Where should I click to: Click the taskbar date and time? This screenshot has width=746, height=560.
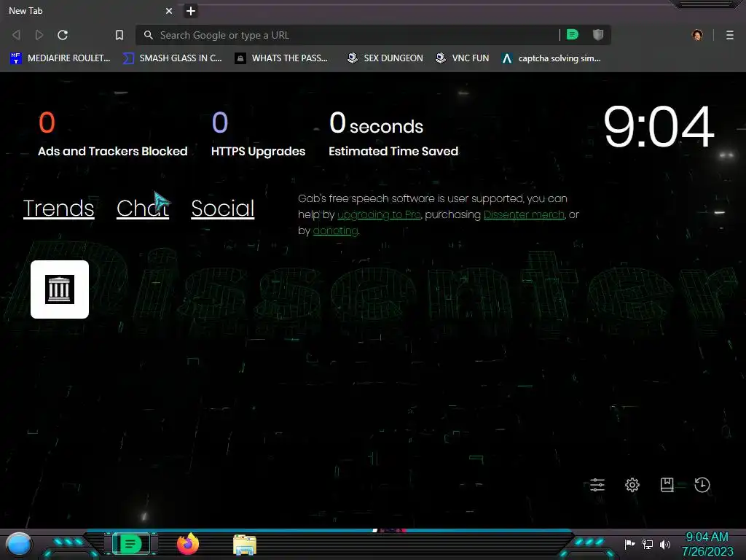point(707,544)
